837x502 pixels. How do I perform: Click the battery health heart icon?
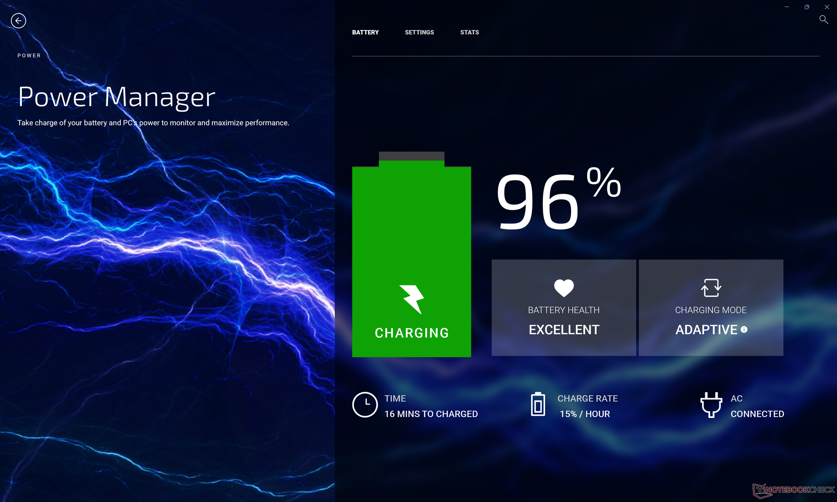(564, 288)
